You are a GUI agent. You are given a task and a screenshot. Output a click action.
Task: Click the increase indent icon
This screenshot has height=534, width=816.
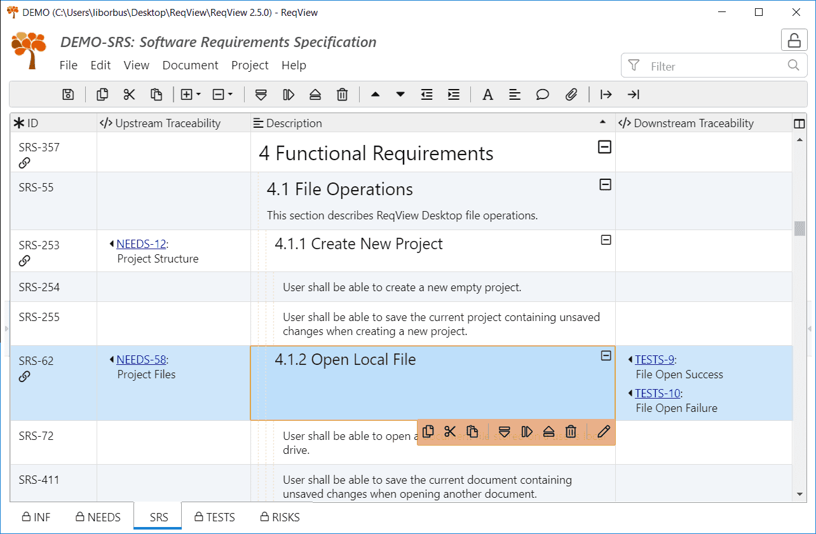coord(453,95)
